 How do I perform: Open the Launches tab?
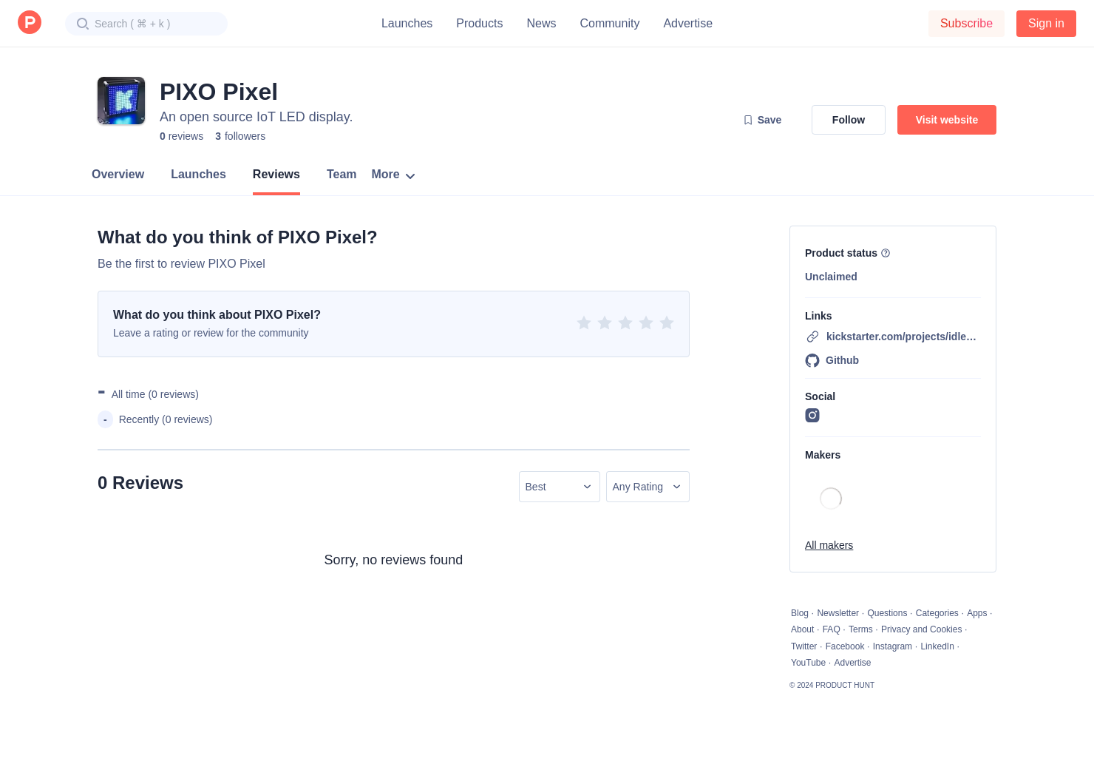198,175
